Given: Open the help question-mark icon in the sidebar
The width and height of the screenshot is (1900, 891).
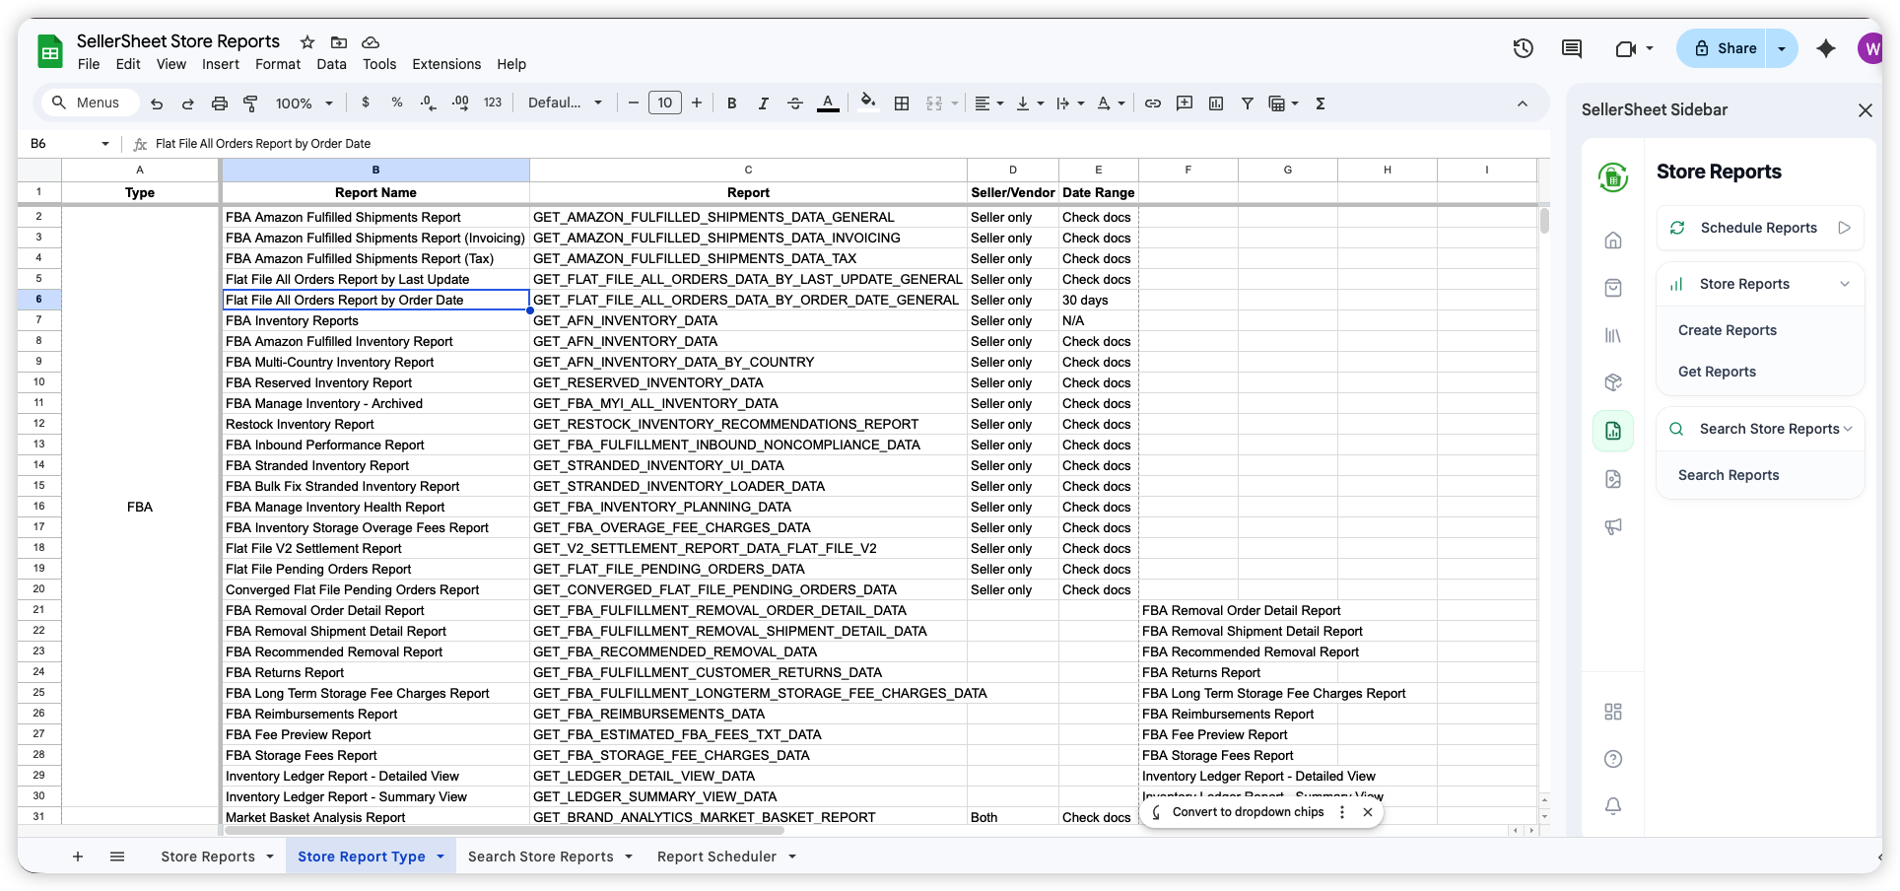Looking at the screenshot, I should coord(1613,759).
